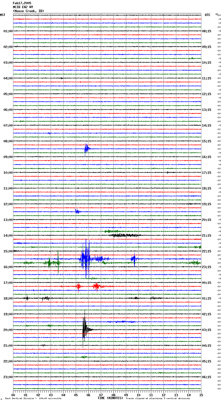Select the 08:00 MST time label
This screenshot has width=222, height=402.
pos(8,141)
